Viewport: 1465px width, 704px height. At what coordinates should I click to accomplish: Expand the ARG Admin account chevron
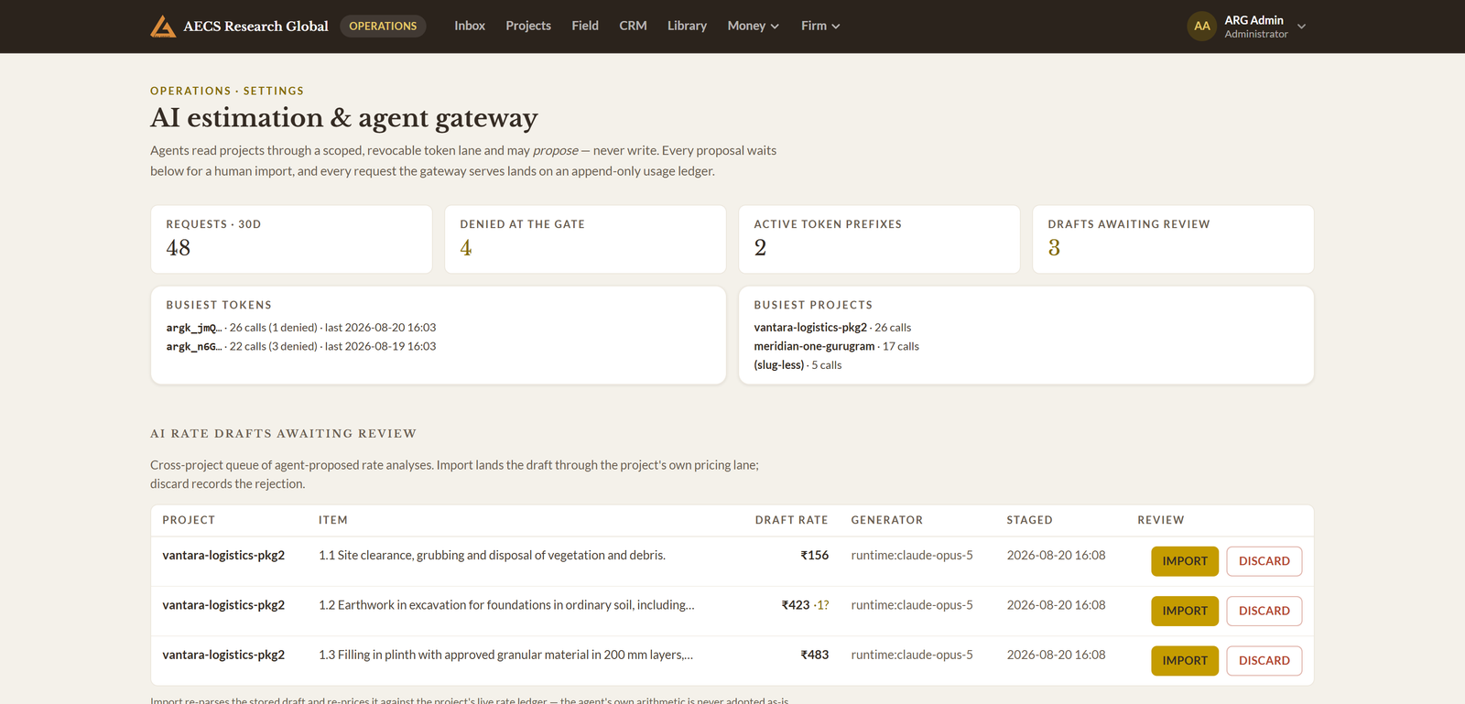(1301, 27)
